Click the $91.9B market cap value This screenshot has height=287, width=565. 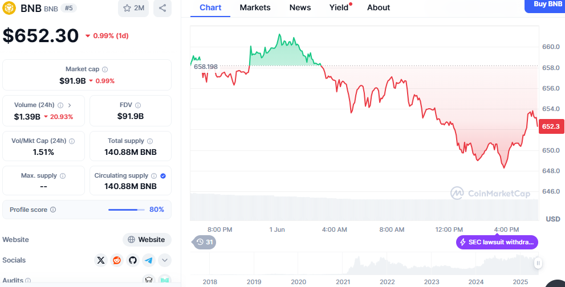72,81
